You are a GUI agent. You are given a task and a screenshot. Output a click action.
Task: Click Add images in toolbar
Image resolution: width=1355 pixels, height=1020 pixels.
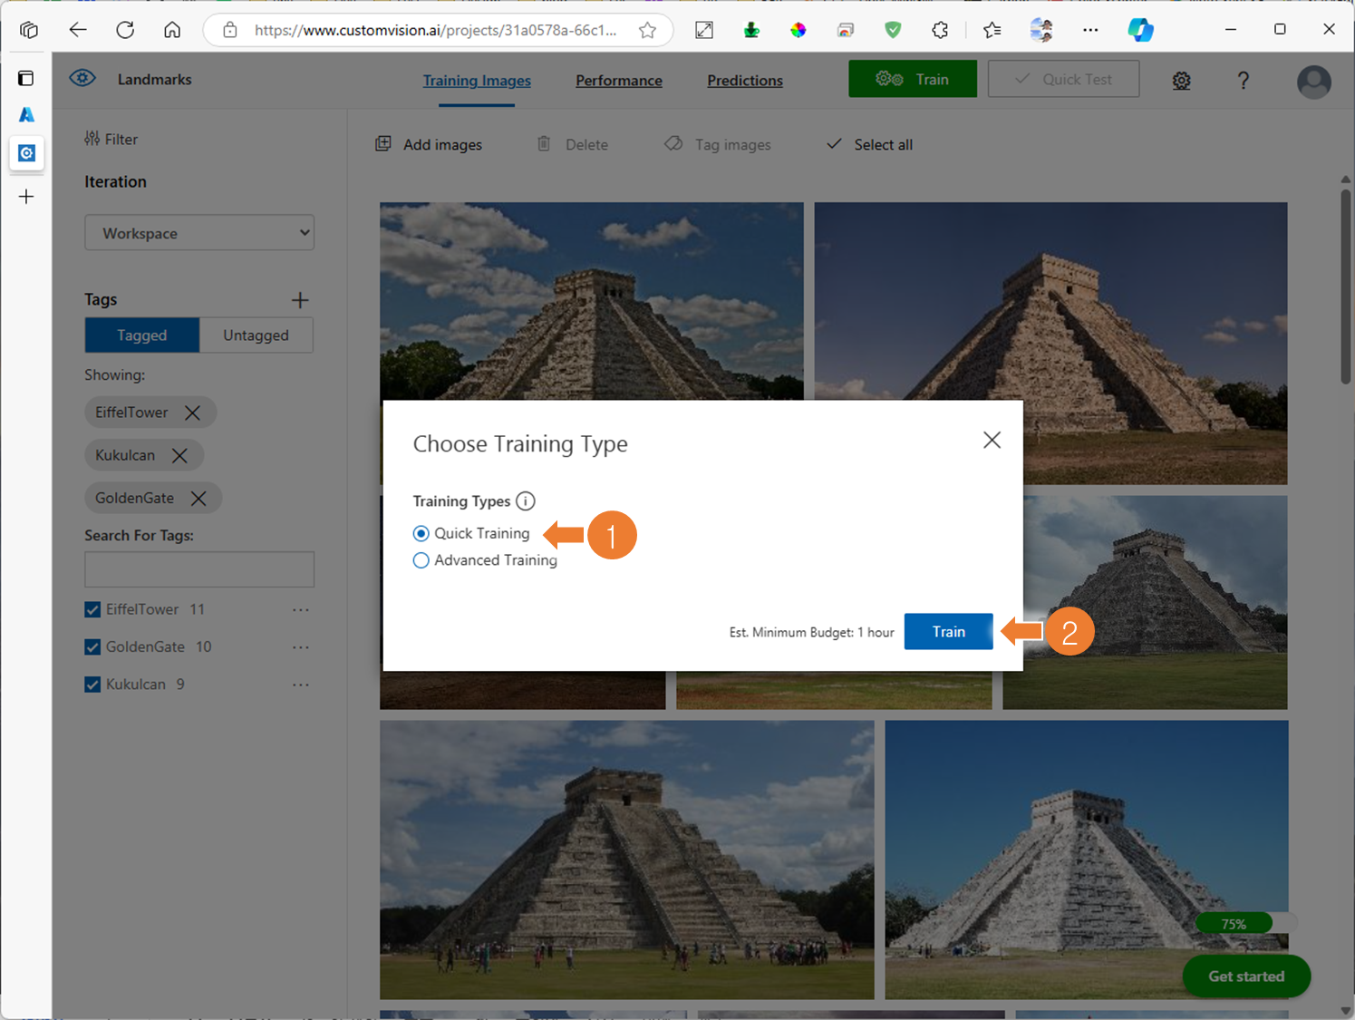click(x=429, y=144)
